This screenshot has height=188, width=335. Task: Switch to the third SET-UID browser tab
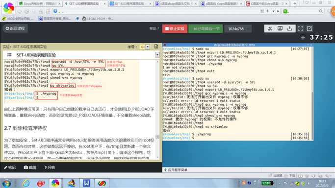click(130, 3)
